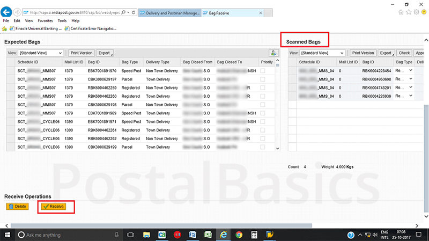Tick Priority checkbox for bag EBK7001891970
Viewport: 429px width, 241px height.
pos(262,70)
